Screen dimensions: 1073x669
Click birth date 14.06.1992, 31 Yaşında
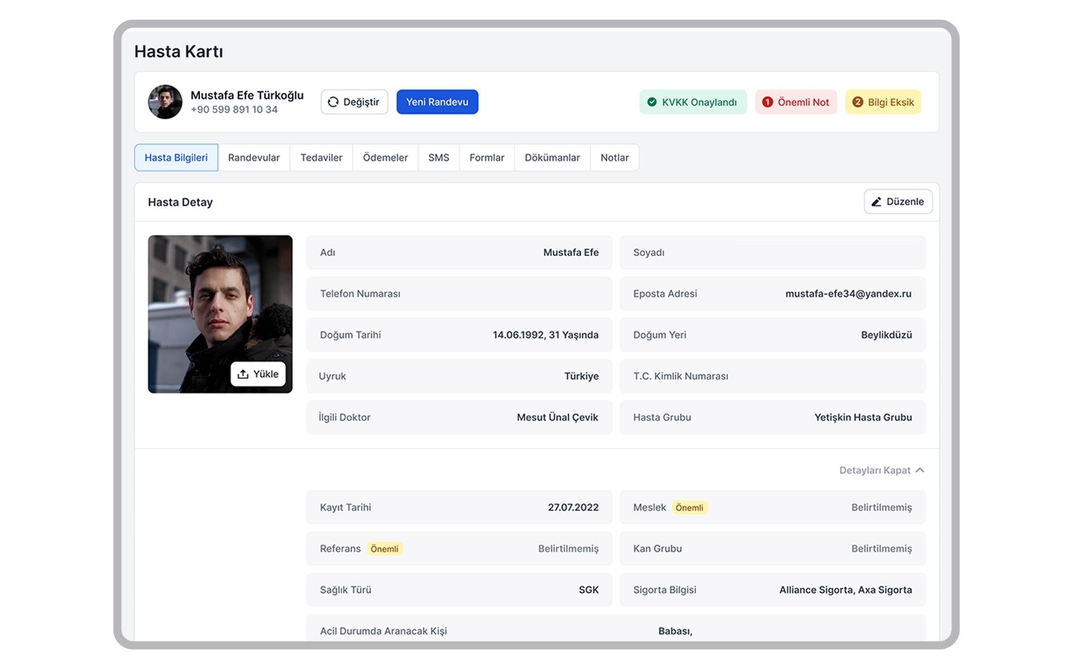click(546, 334)
